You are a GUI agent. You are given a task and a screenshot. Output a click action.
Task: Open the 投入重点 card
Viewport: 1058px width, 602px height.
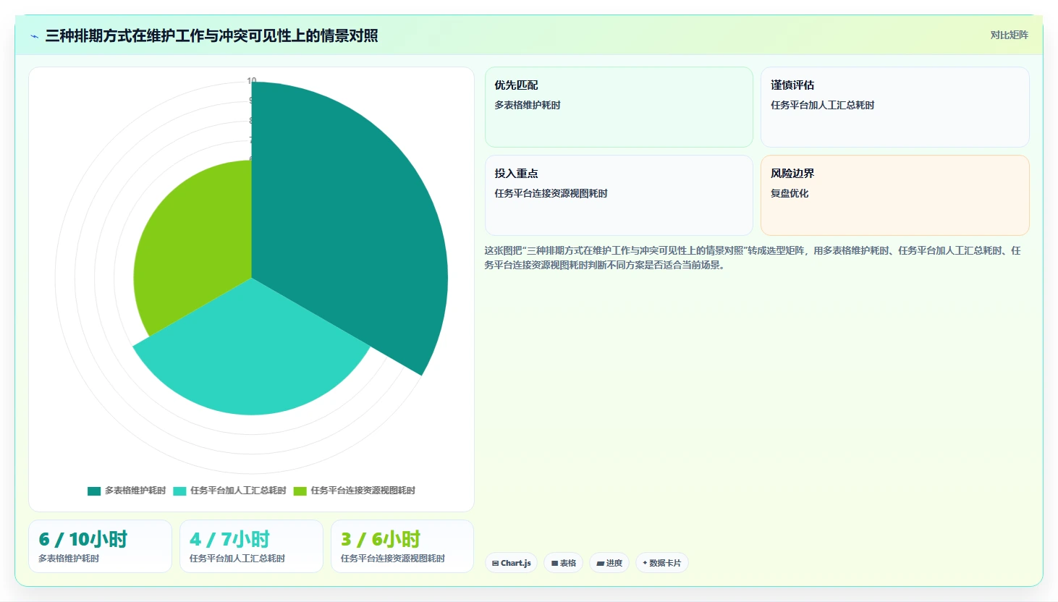[619, 195]
